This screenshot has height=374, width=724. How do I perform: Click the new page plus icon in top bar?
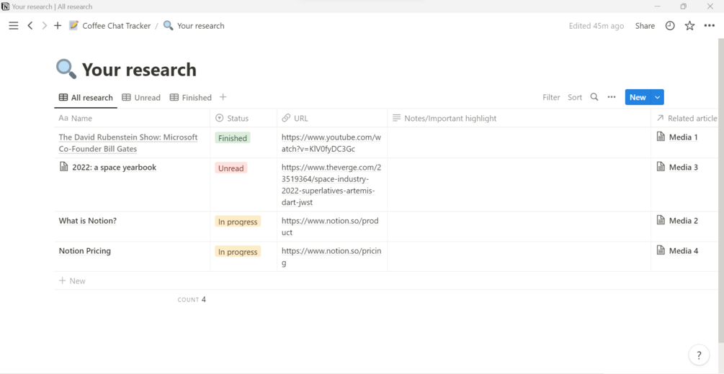(58, 26)
